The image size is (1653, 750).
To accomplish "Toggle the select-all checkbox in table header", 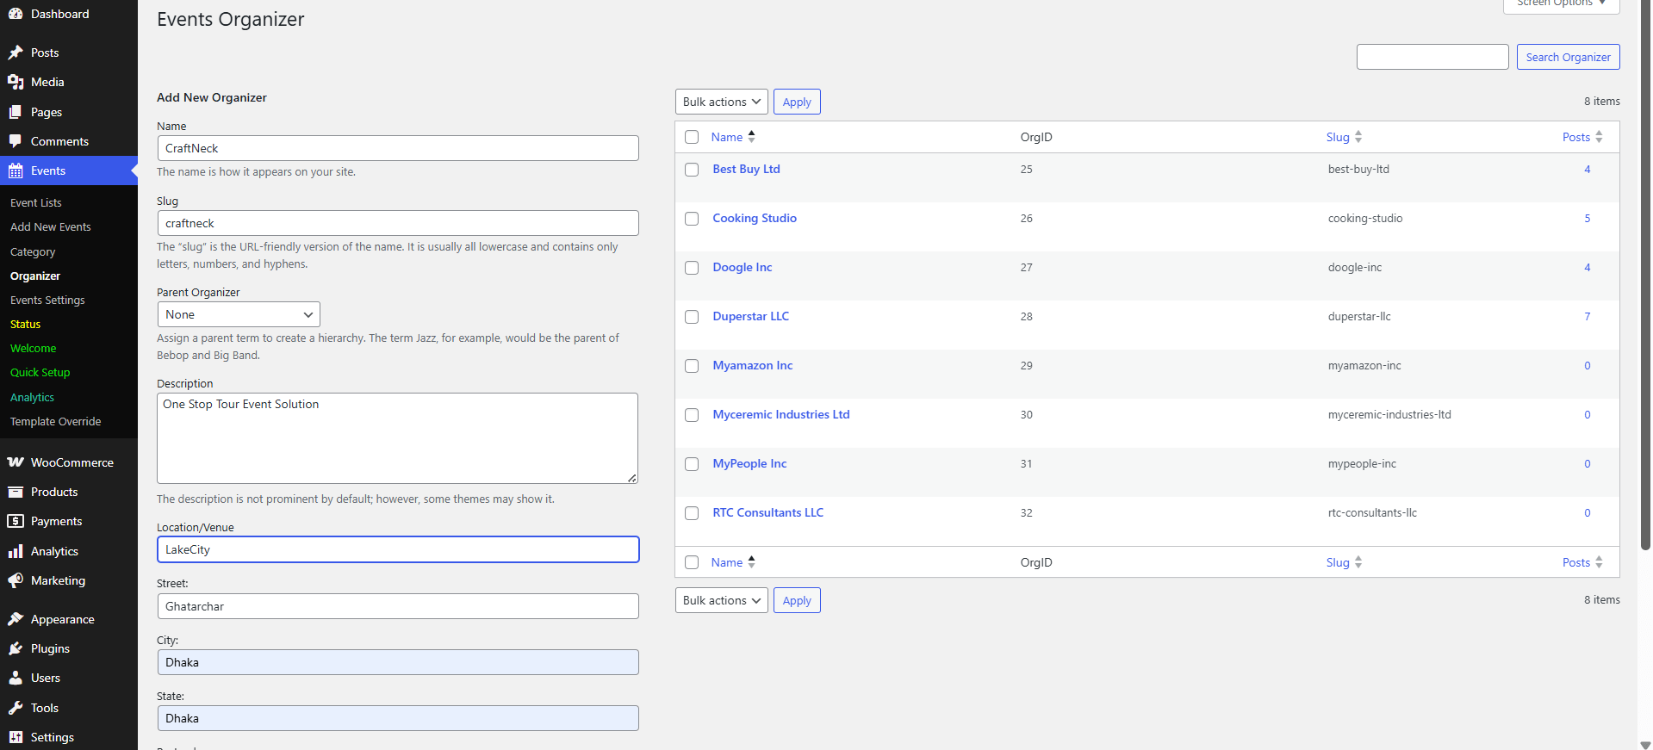I will (x=692, y=137).
